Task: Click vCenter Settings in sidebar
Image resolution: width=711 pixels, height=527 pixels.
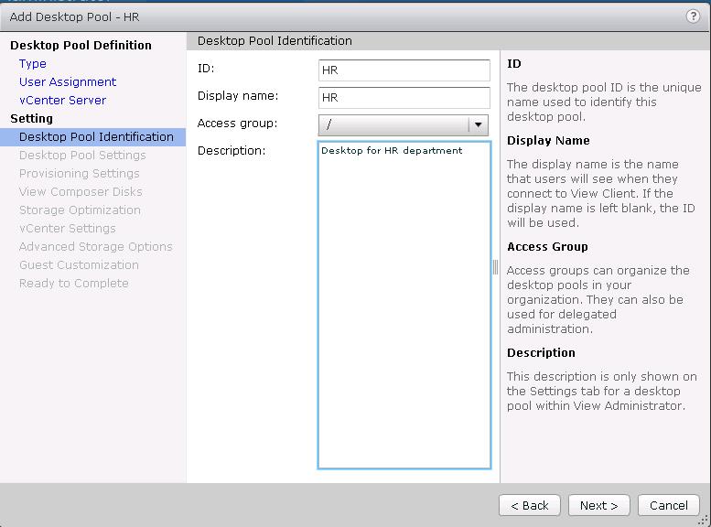Action: coord(68,229)
